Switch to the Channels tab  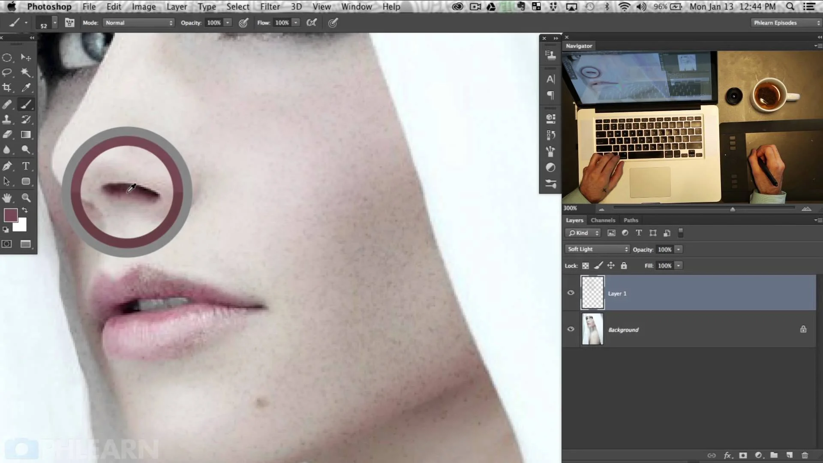(x=603, y=220)
